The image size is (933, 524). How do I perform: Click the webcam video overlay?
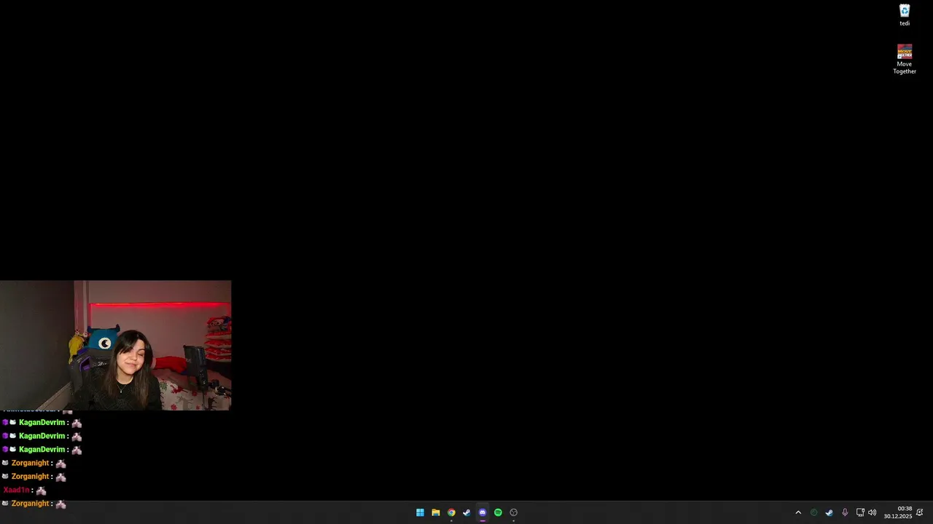(116, 346)
